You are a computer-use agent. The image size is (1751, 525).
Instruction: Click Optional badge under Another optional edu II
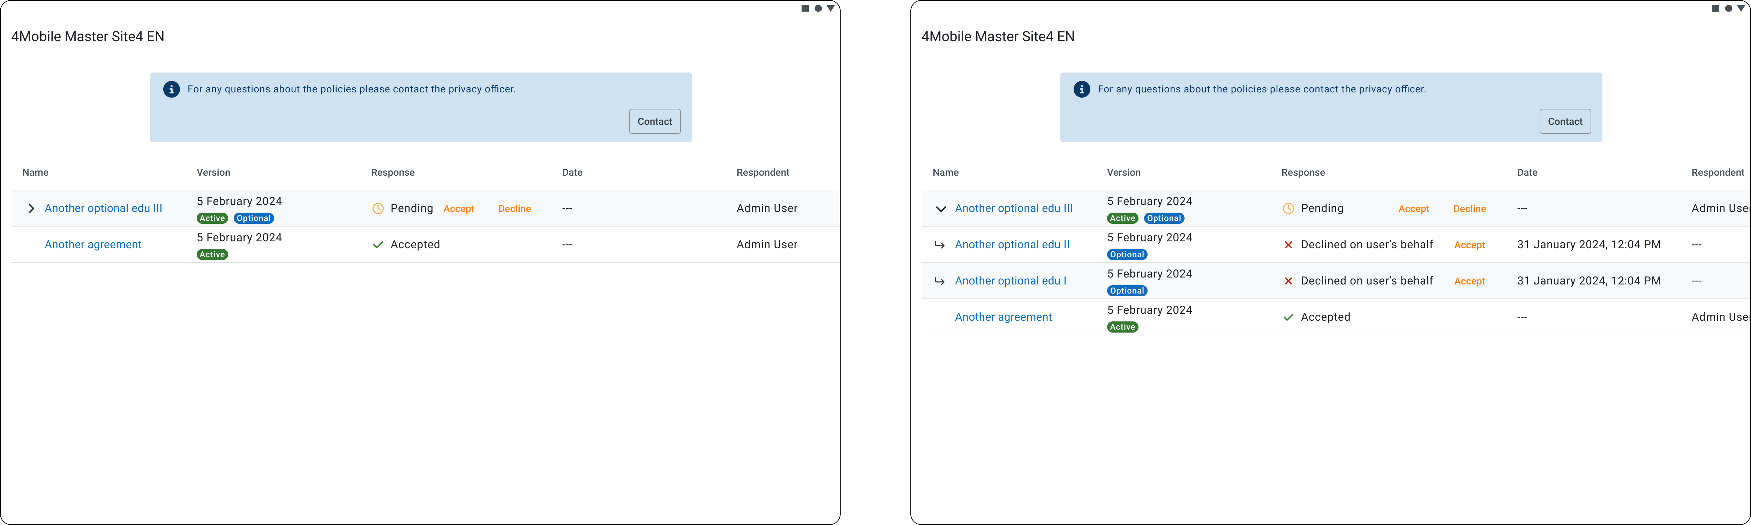1127,255
